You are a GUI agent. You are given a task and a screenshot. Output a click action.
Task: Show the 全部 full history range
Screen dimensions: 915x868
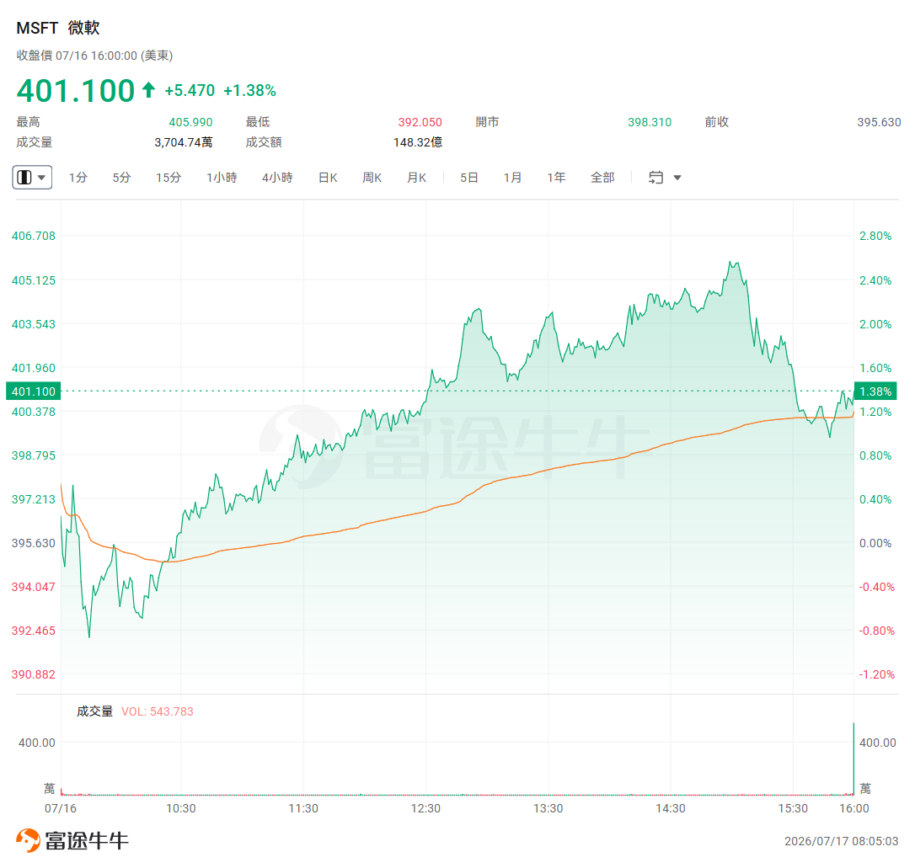point(602,178)
